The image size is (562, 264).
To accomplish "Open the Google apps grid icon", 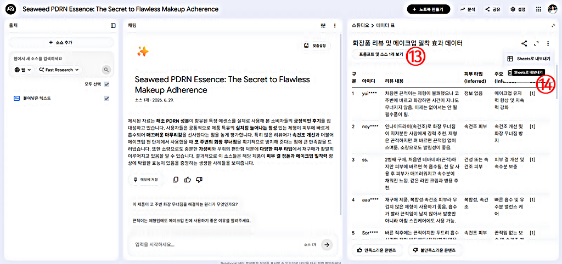I will coord(538,10).
